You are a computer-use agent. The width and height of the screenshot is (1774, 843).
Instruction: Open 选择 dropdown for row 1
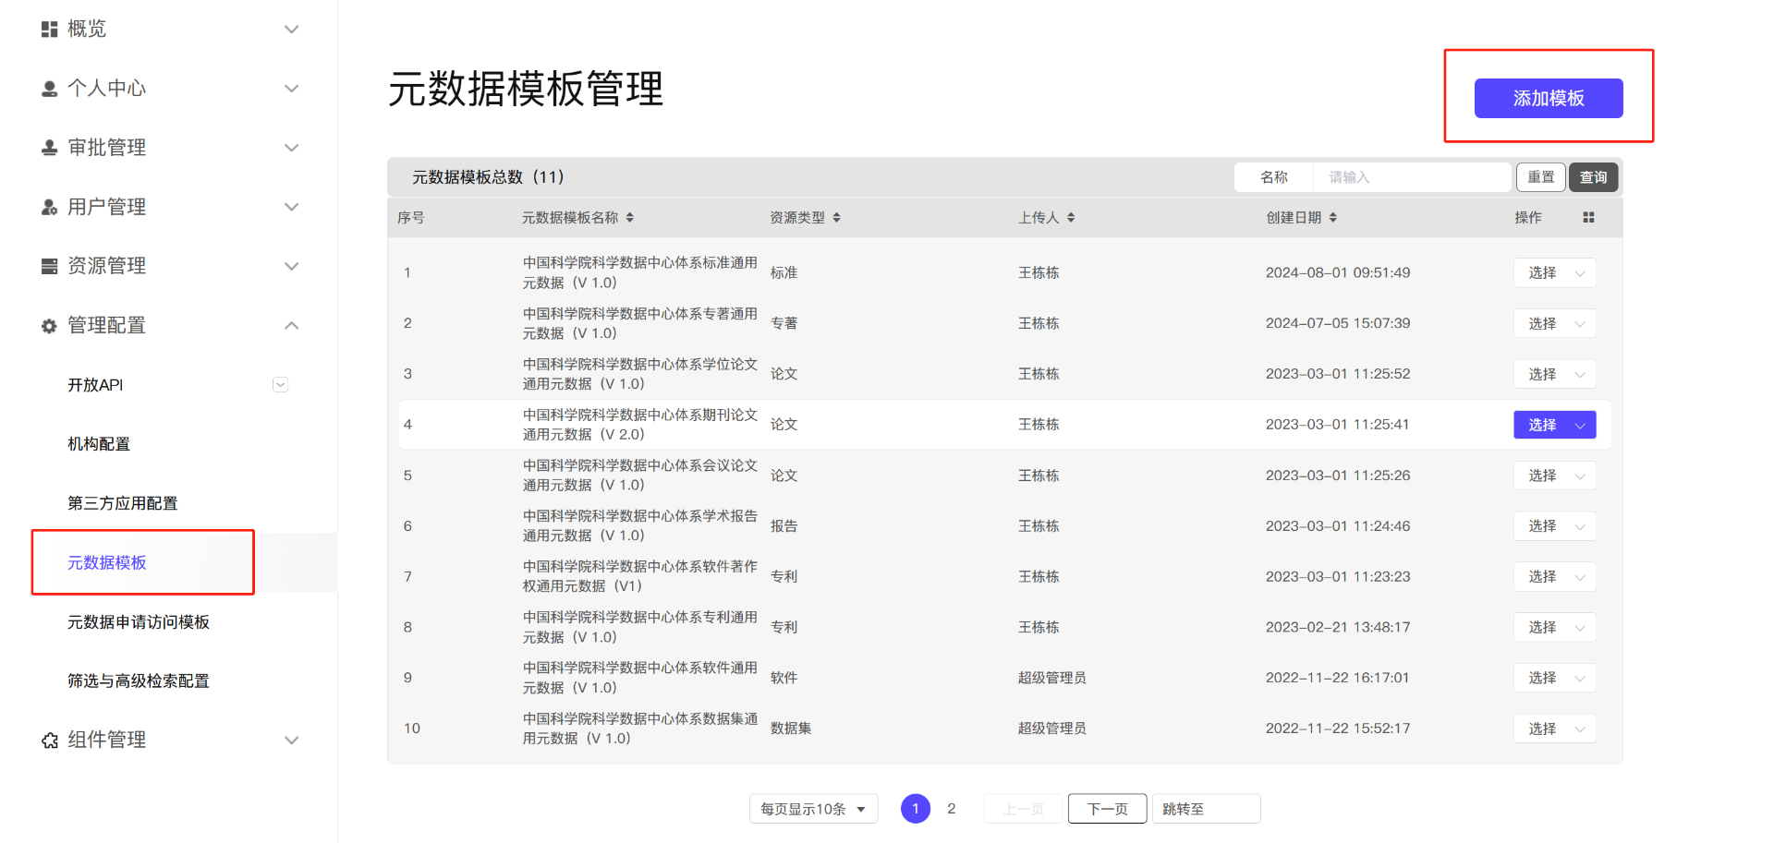point(1555,272)
